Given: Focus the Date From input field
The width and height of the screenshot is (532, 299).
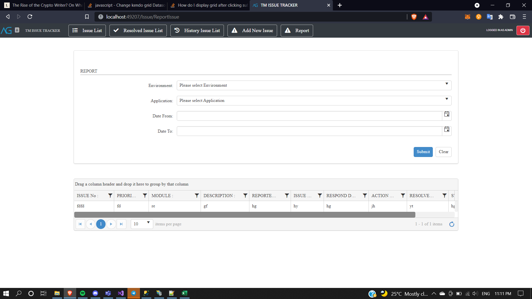Looking at the screenshot, I should pyautogui.click(x=309, y=116).
